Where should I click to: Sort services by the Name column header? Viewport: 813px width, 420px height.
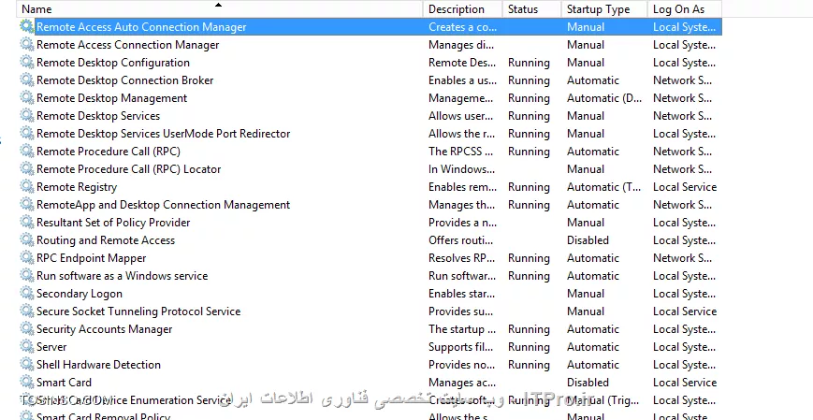220,8
